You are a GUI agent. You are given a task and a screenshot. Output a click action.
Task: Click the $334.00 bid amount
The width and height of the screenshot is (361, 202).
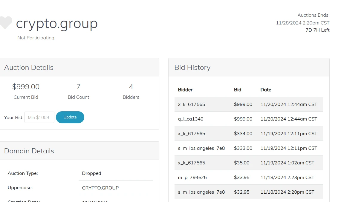[243, 133]
